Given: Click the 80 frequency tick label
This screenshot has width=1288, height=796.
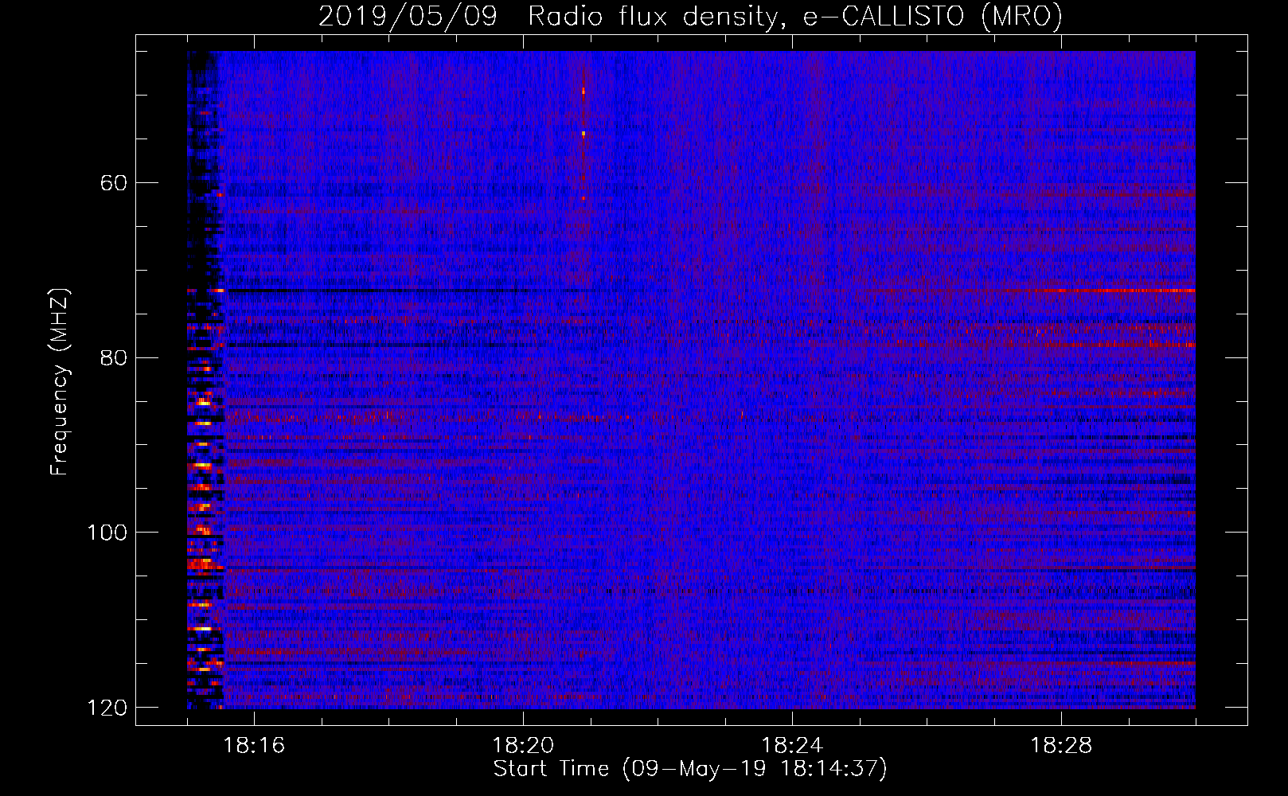Looking at the screenshot, I should (113, 357).
